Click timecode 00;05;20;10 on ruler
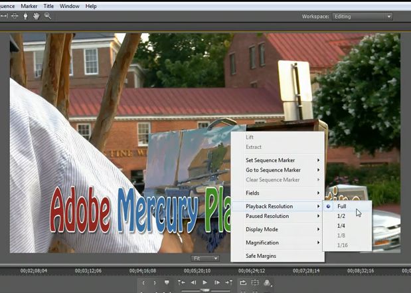The image size is (411, 293). pos(197,270)
